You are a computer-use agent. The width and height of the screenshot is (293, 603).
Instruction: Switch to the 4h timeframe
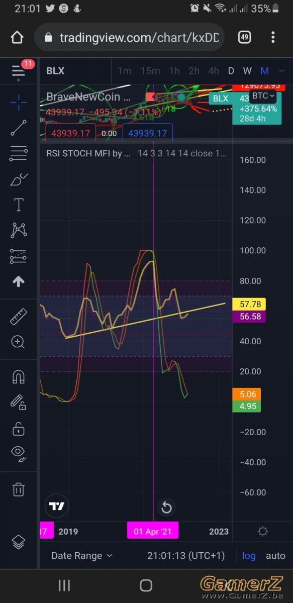pyautogui.click(x=214, y=71)
